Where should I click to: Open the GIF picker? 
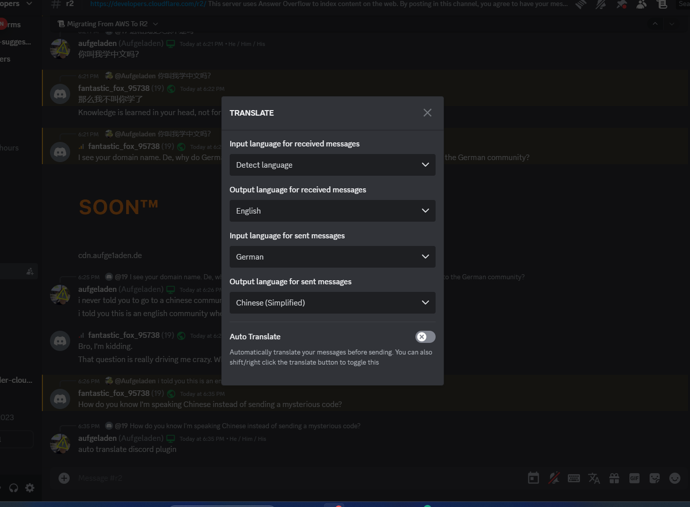[634, 478]
